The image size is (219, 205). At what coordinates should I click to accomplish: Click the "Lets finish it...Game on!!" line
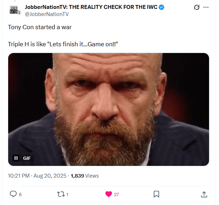[63, 44]
